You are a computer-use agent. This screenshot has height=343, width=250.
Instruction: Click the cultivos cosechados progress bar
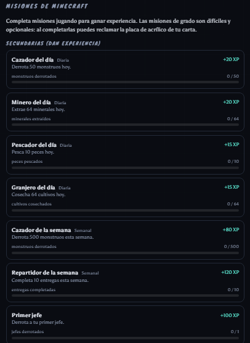coord(125,210)
